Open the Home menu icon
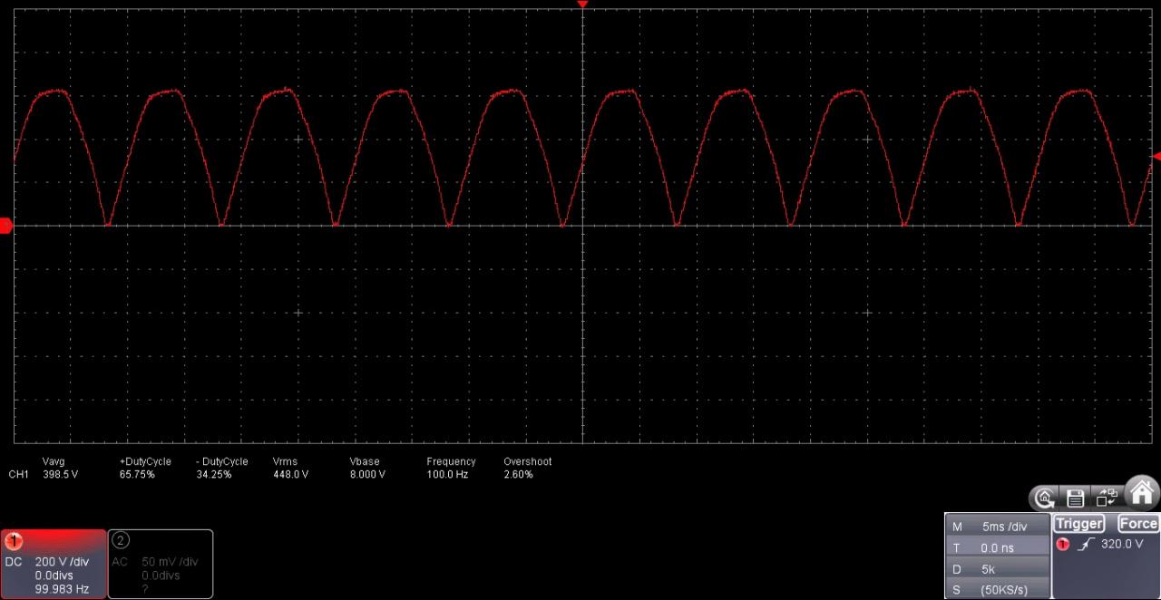The height and width of the screenshot is (600, 1161). click(1142, 492)
